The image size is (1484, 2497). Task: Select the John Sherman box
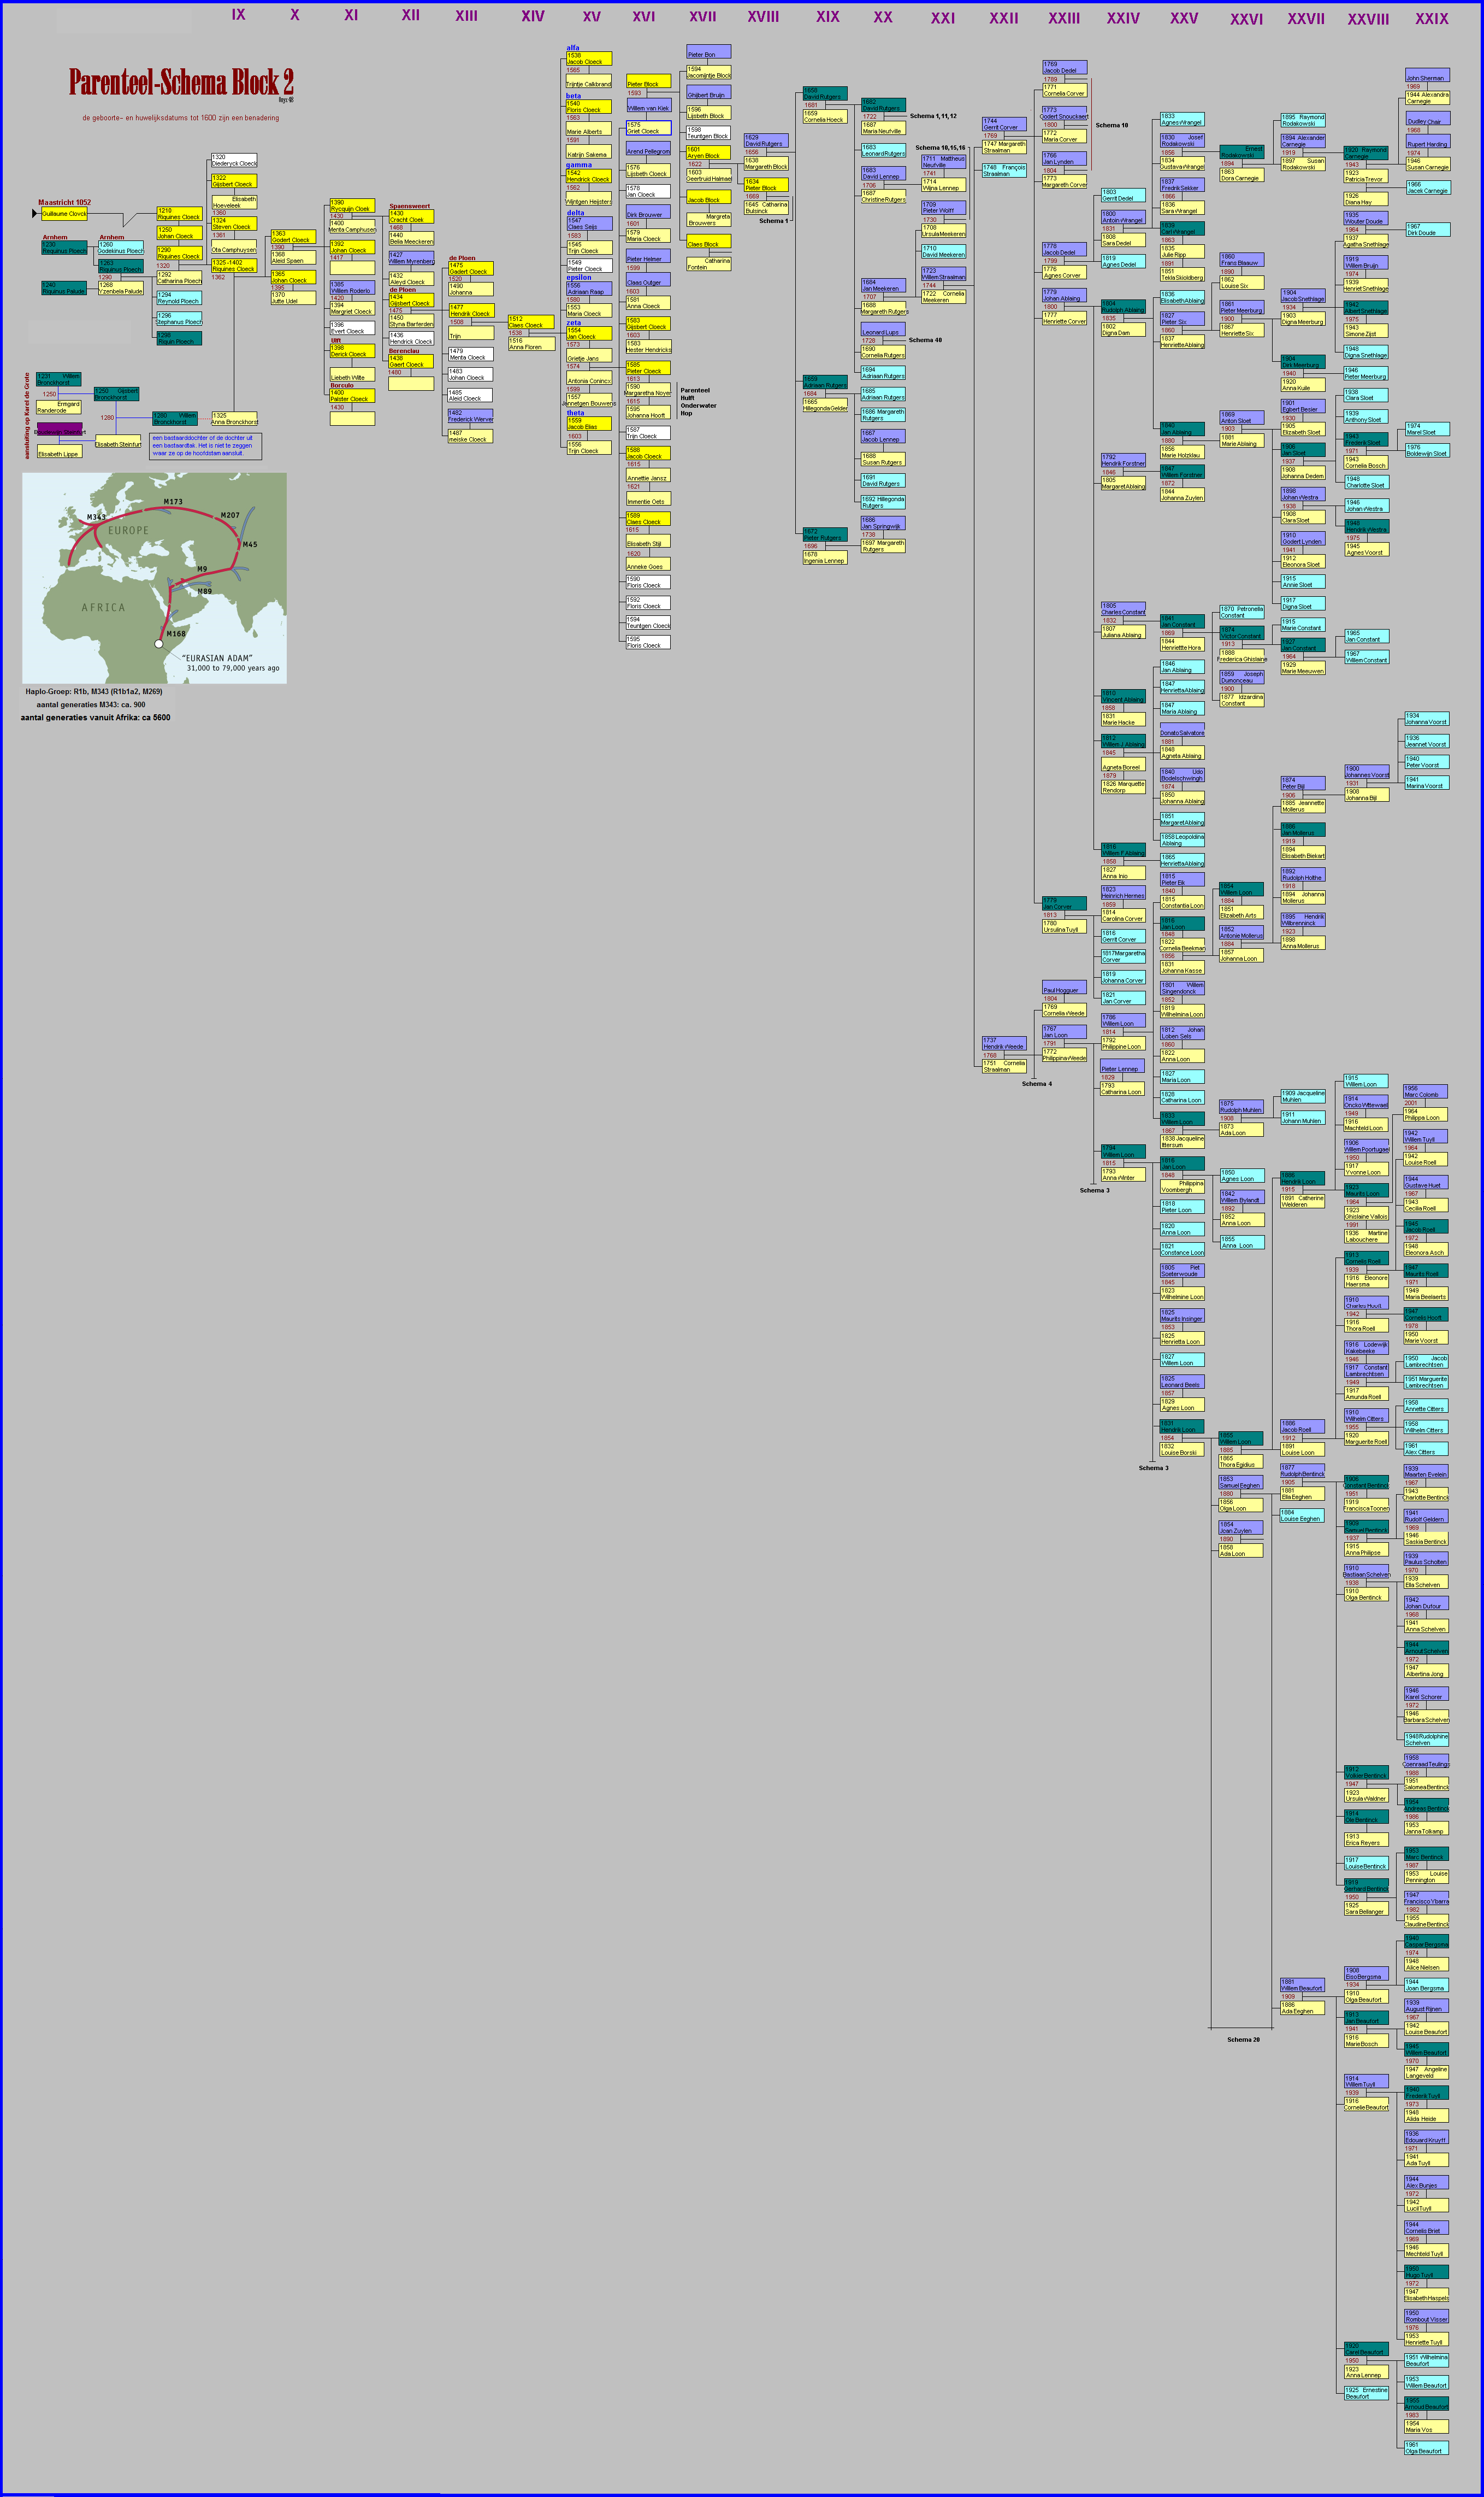pyautogui.click(x=1427, y=76)
